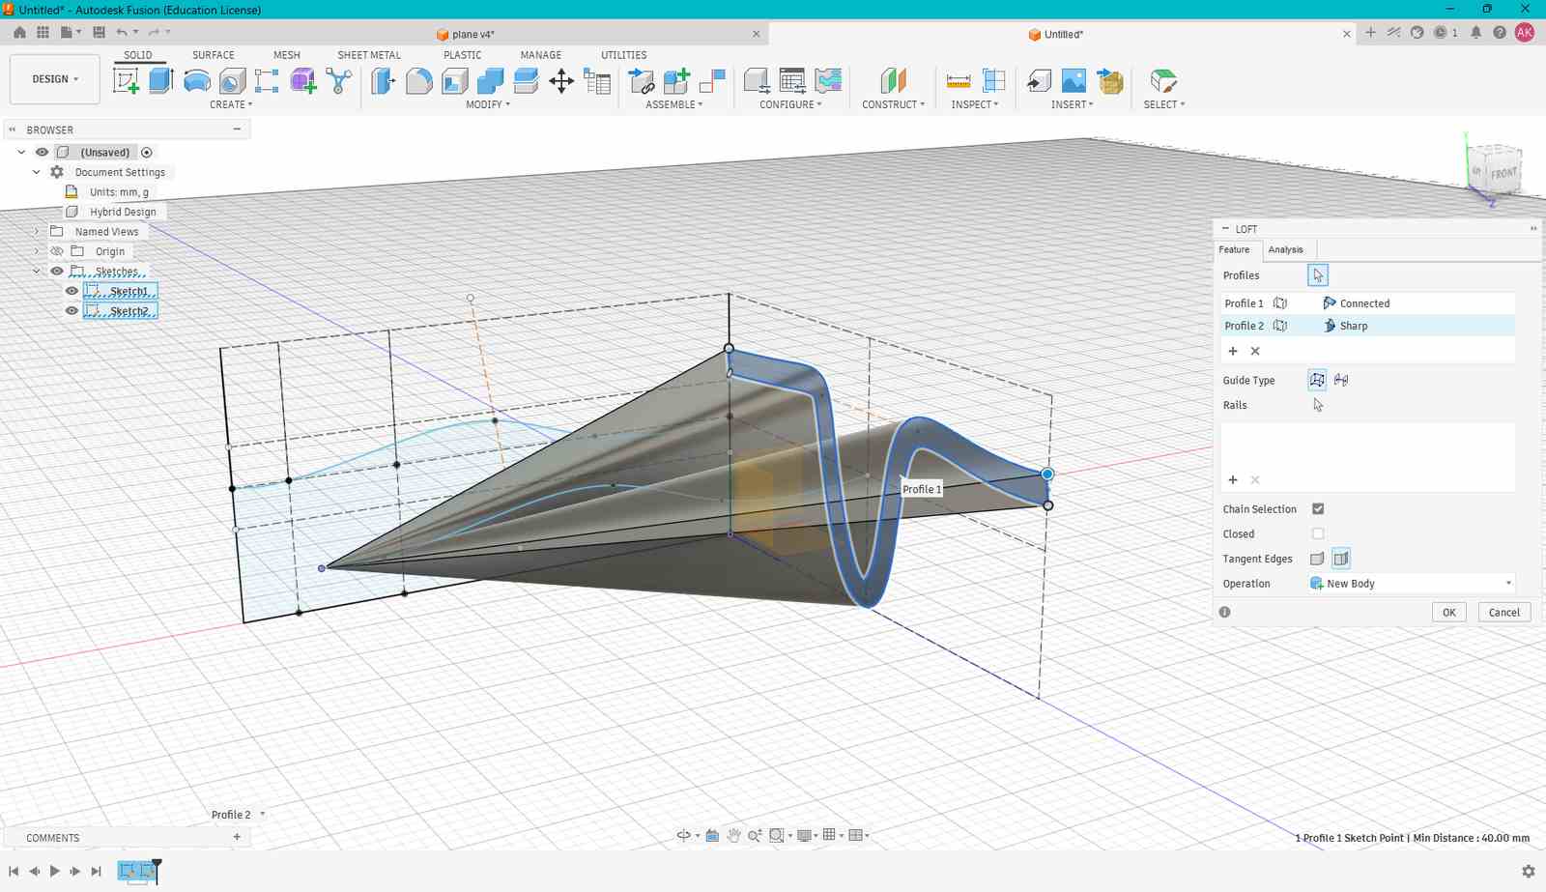Expand the Origin tree node

(x=37, y=251)
